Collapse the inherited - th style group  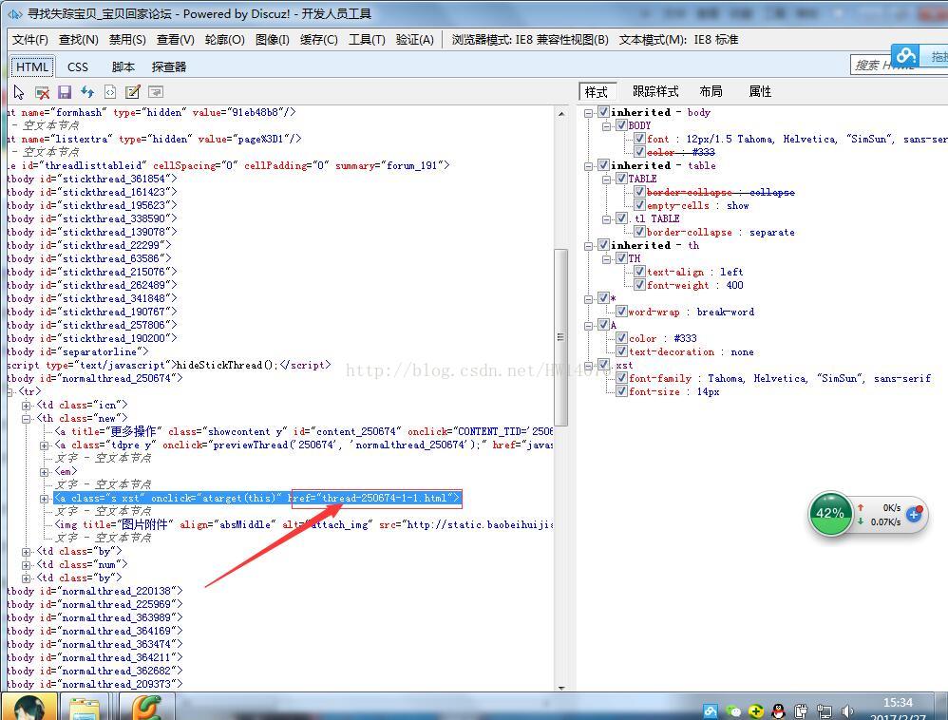pos(588,245)
